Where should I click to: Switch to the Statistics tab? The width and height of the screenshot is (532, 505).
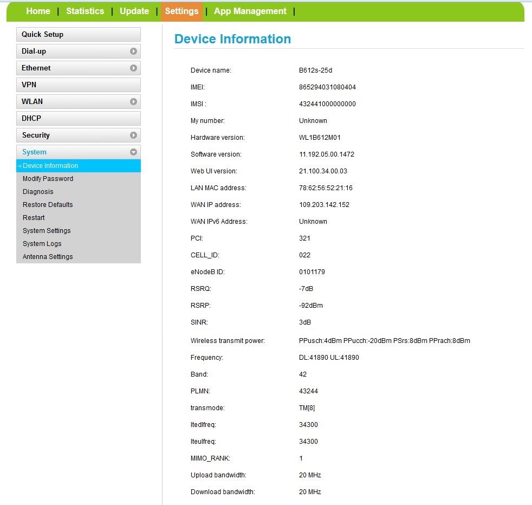[85, 11]
